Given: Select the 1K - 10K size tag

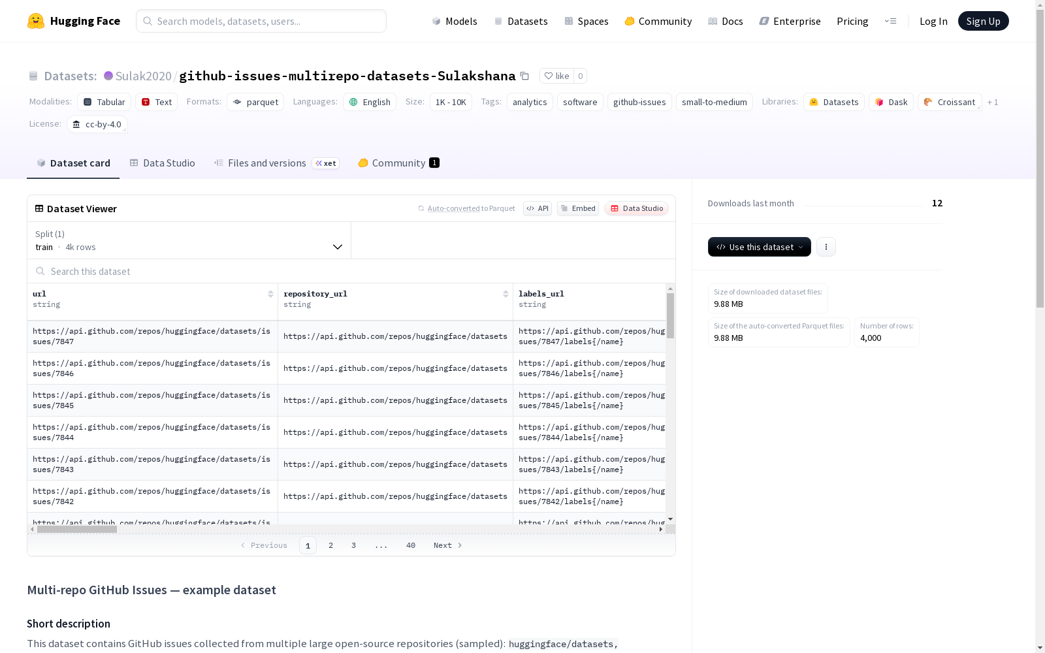Looking at the screenshot, I should (451, 102).
